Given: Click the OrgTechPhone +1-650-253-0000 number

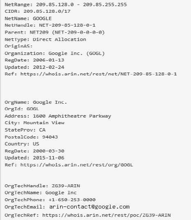Looking at the screenshot, I should (72, 200).
